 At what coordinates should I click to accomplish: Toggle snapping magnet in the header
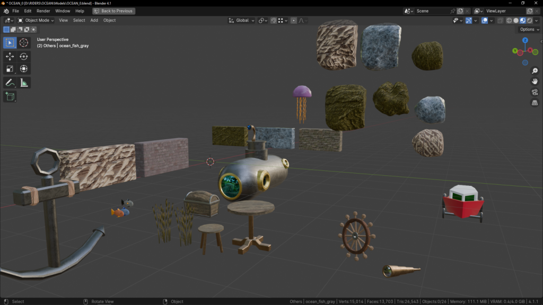point(274,21)
